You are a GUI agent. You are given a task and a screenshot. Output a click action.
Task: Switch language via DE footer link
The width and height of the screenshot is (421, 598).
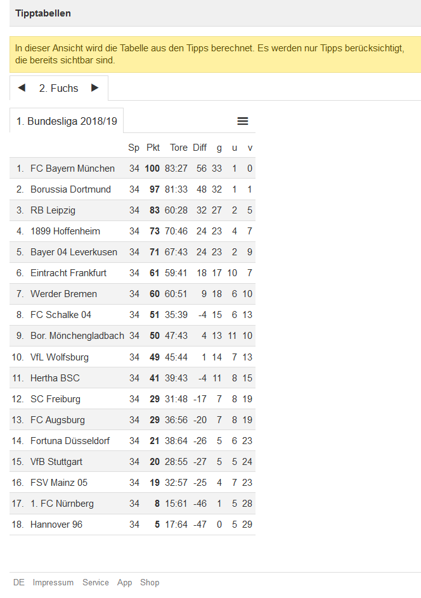[x=19, y=582]
